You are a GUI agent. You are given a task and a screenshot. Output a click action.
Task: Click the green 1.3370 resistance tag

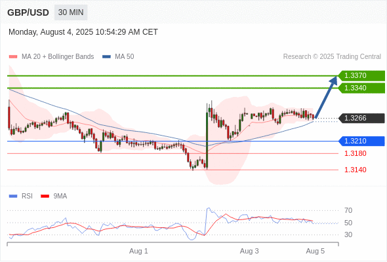pyautogui.click(x=361, y=76)
